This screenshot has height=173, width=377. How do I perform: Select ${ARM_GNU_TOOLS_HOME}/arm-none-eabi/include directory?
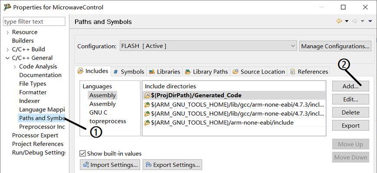(x=234, y=123)
